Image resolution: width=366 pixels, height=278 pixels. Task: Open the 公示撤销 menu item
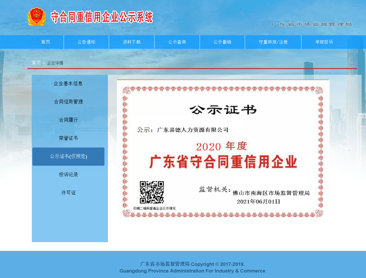pos(222,42)
